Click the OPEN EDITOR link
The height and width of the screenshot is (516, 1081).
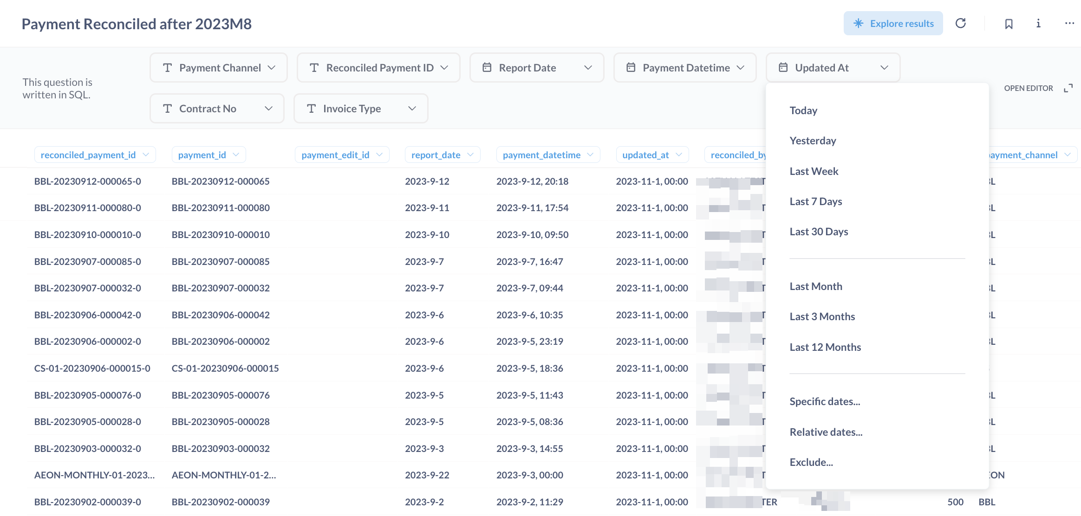tap(1028, 88)
